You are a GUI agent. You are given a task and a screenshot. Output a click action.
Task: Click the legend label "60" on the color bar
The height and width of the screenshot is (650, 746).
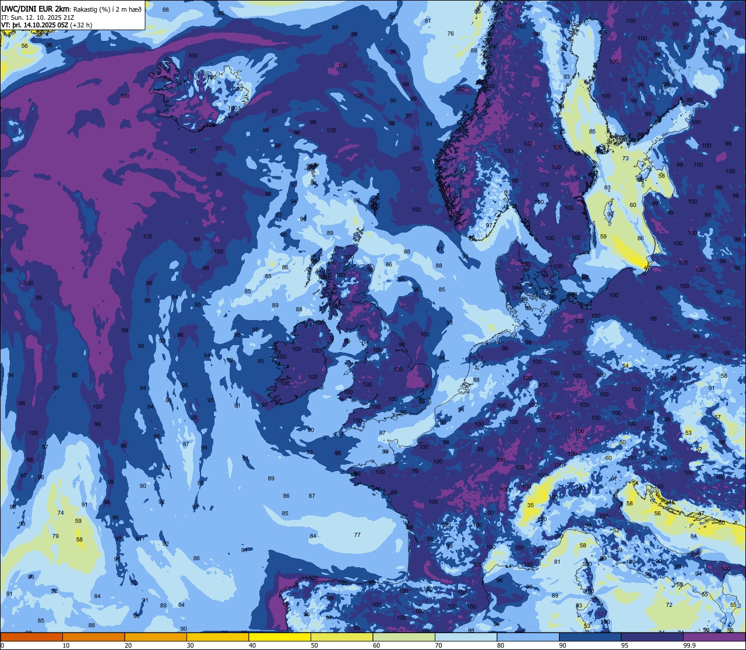377,645
